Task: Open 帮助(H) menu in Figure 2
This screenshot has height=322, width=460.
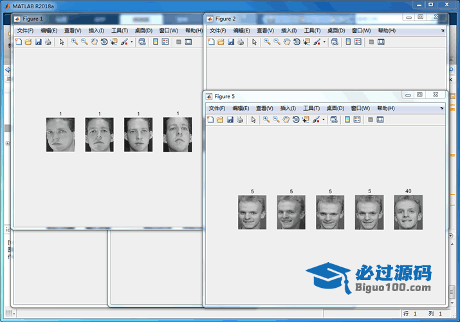Action: (x=387, y=30)
